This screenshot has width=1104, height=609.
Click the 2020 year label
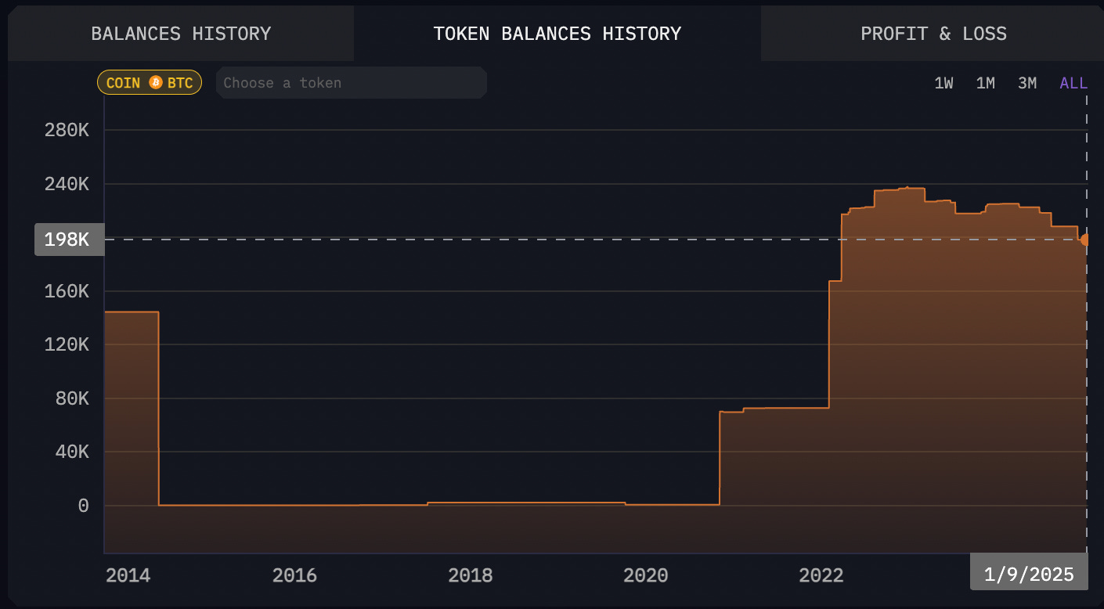tap(646, 575)
